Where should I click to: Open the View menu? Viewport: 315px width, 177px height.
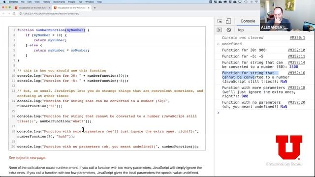coord(37,2)
